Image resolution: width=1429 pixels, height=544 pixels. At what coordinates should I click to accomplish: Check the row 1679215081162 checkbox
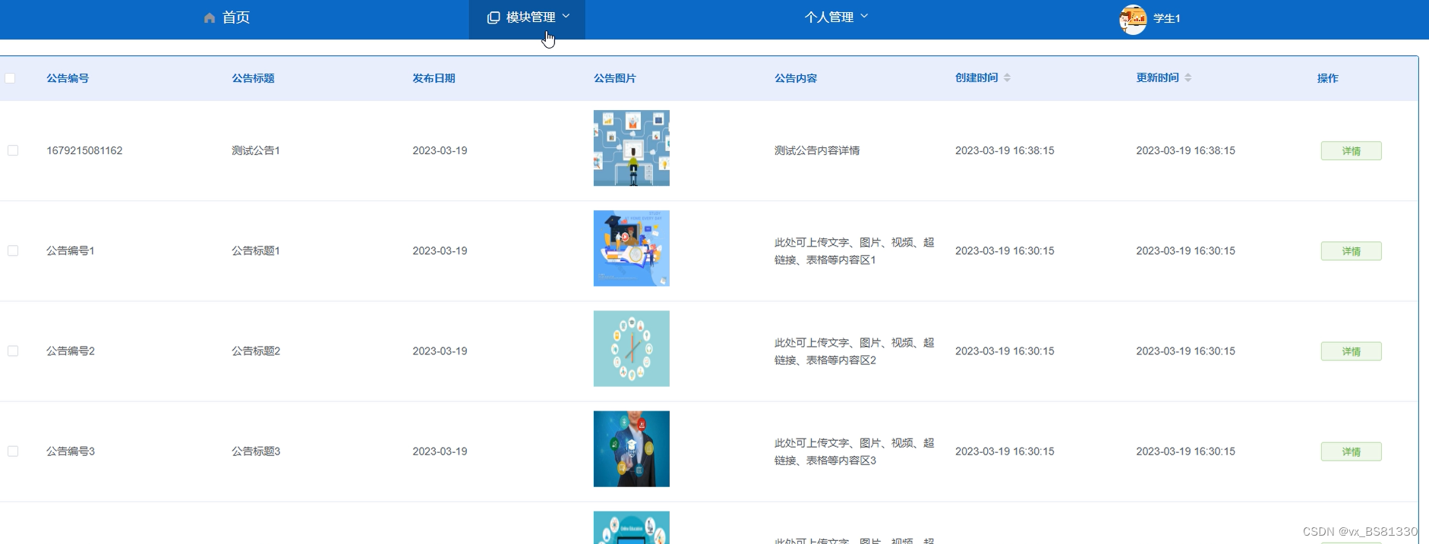[13, 150]
